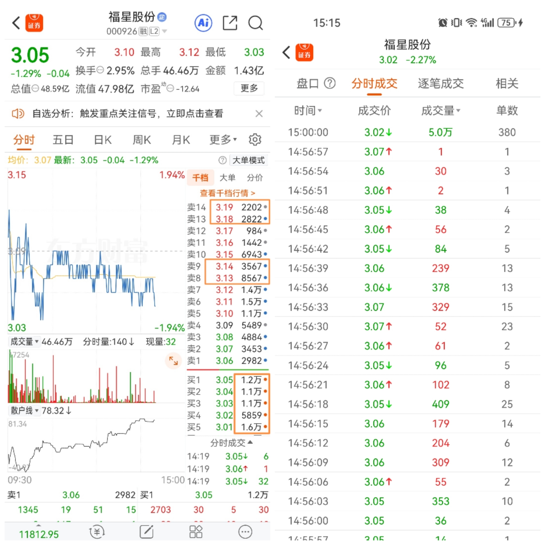Screen dimensions: 545x545
Task: Tap the 企 badge beside stock name
Action: [162, 17]
